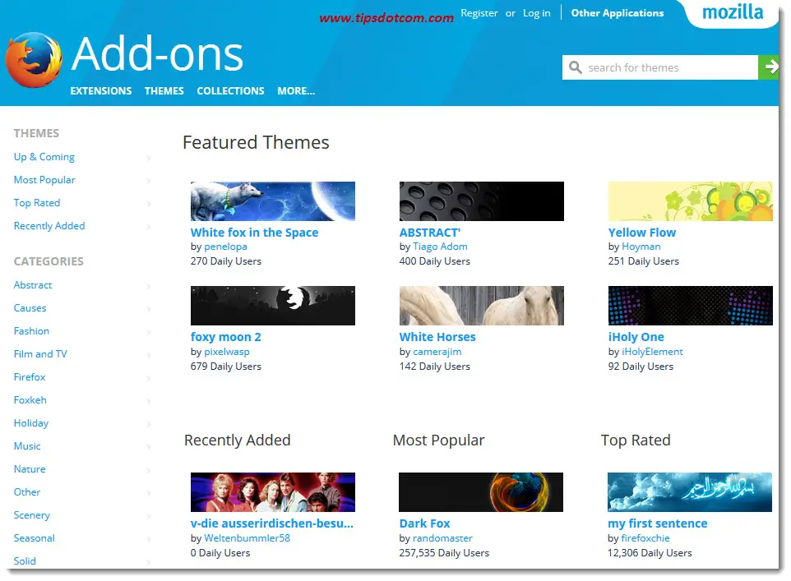
Task: View author firefoxchie's profile
Action: 645,538
